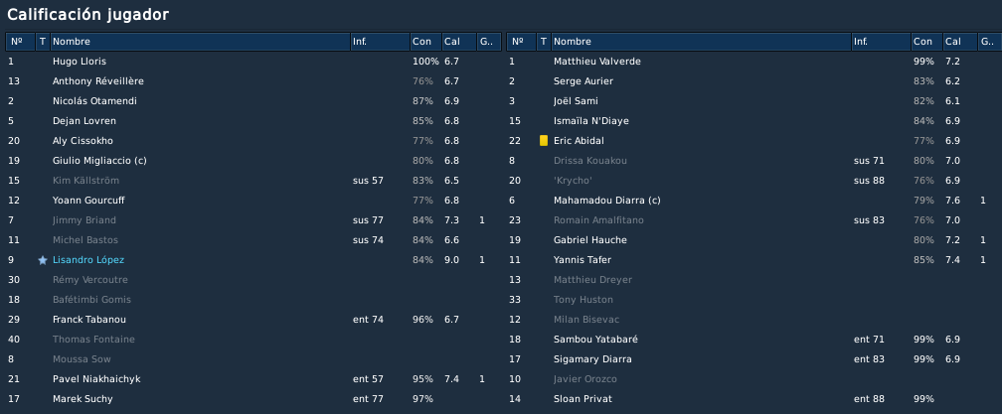Image resolution: width=1002 pixels, height=414 pixels.
Task: Sort left table by Cal column header
Action: [459, 42]
